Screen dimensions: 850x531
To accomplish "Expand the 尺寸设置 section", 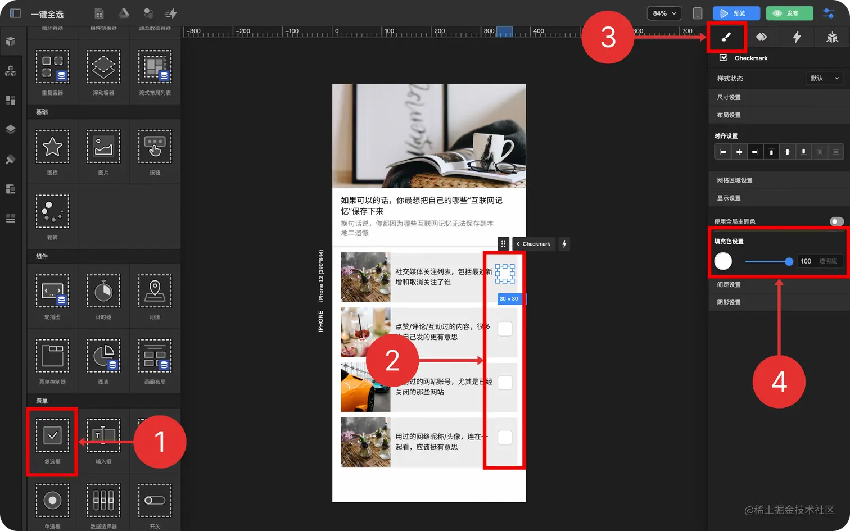I will 779,97.
